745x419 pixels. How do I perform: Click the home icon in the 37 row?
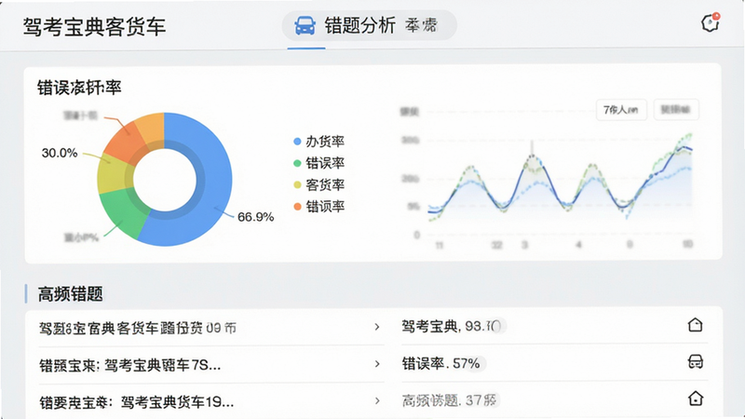695,399
